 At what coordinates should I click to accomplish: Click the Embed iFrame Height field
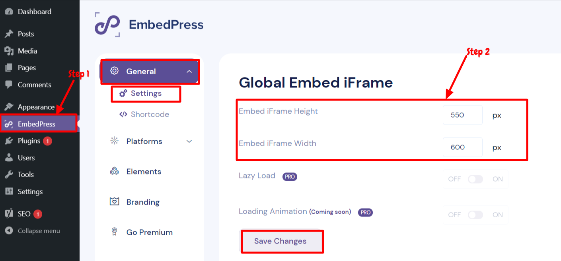(462, 115)
